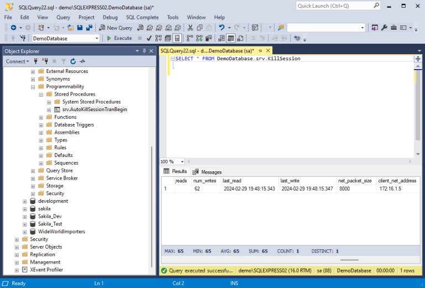Image resolution: width=425 pixels, height=288 pixels.
Task: Click the Properties wrench icon
Action: (x=385, y=28)
